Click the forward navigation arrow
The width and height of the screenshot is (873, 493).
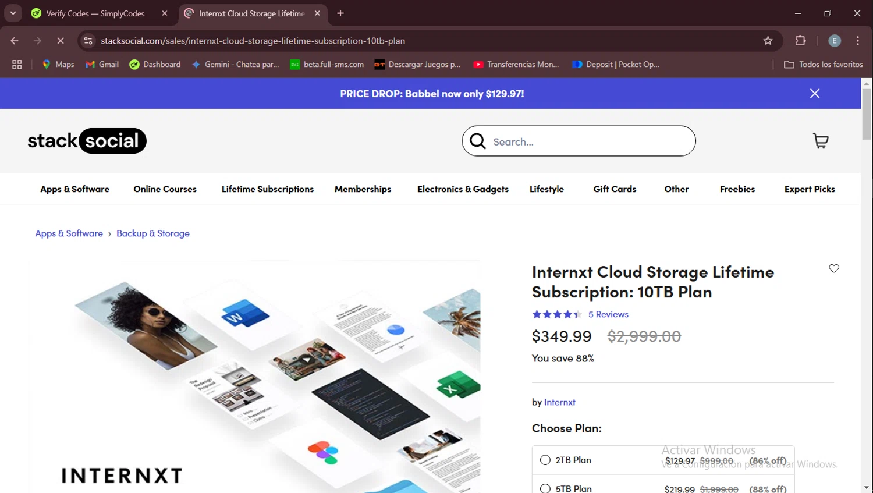pyautogui.click(x=37, y=41)
